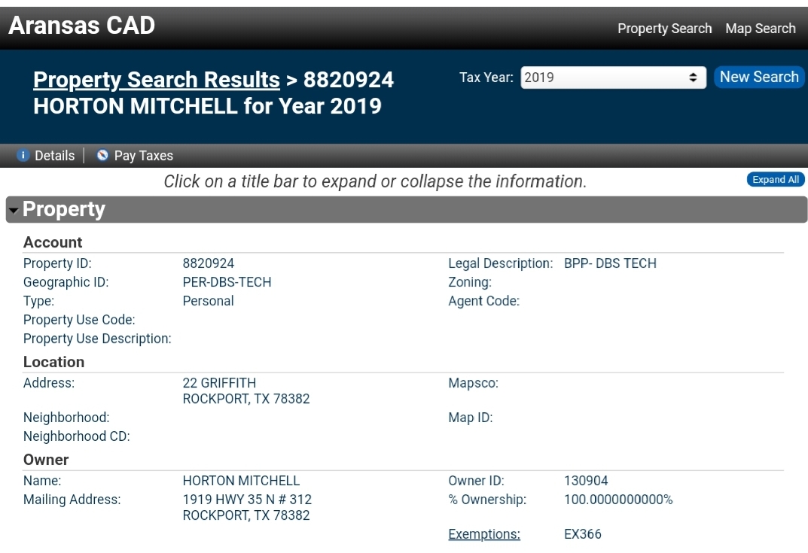Screen dimensions: 808x553
Task: Click the exemption code EX366
Action: click(x=582, y=534)
